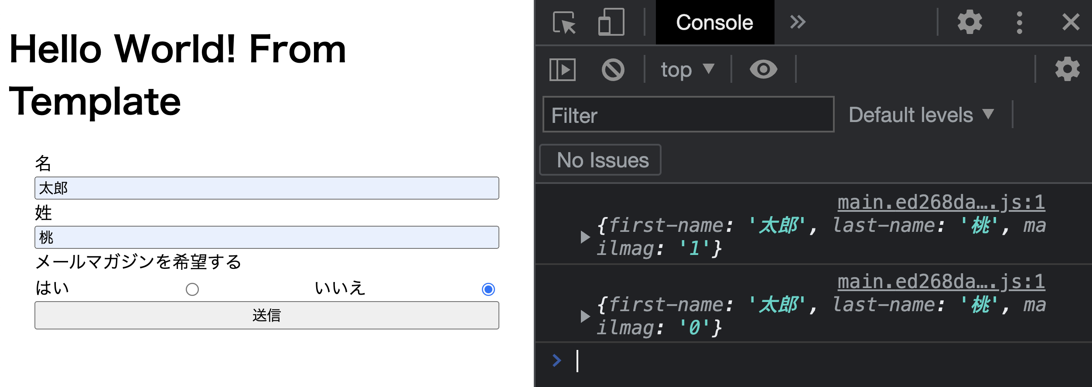This screenshot has height=387, width=1092.
Task: Open the Default levels dropdown
Action: click(x=921, y=115)
